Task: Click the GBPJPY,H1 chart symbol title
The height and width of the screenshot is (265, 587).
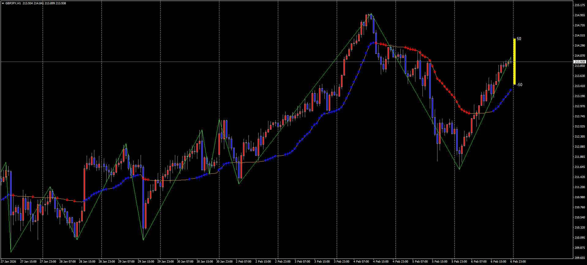Action: [x=13, y=3]
